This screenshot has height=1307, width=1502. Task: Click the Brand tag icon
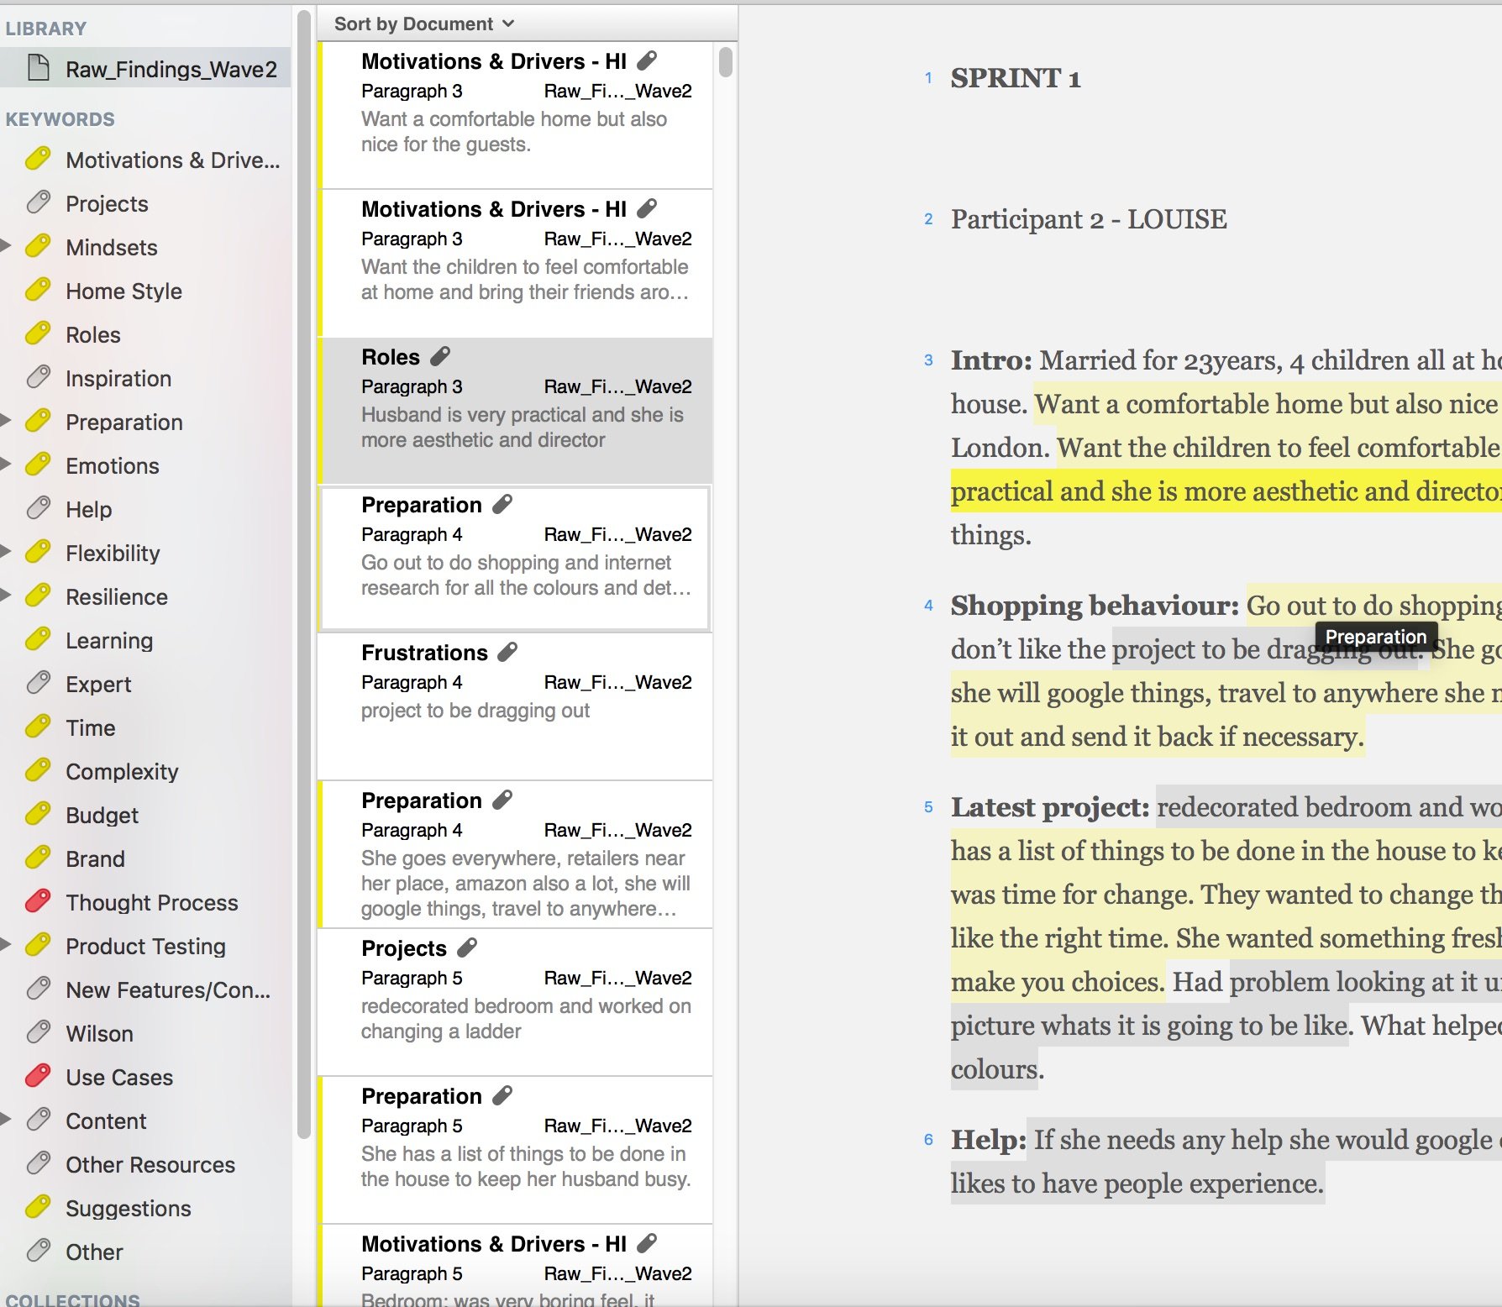38,858
